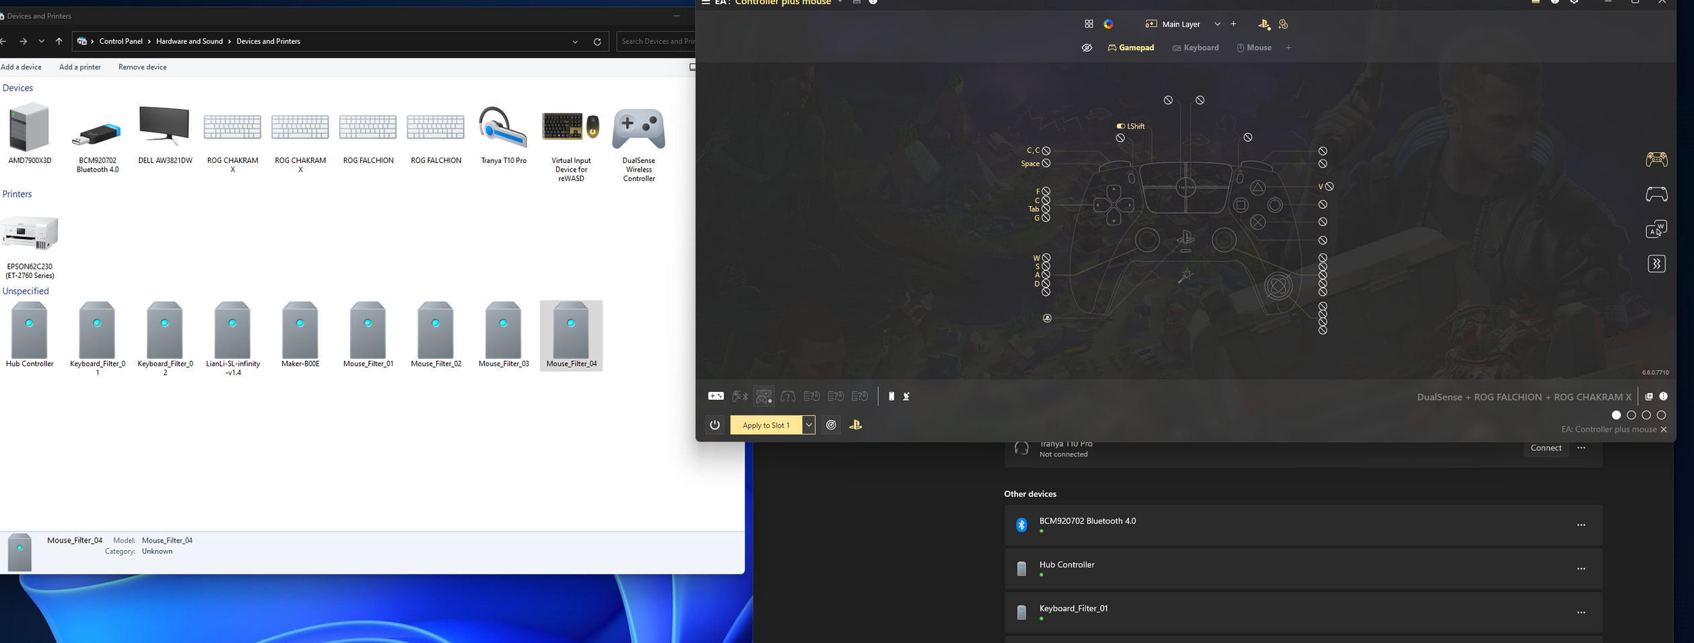1694x643 pixels.
Task: Switch to the Keyboard tab
Action: point(1196,48)
